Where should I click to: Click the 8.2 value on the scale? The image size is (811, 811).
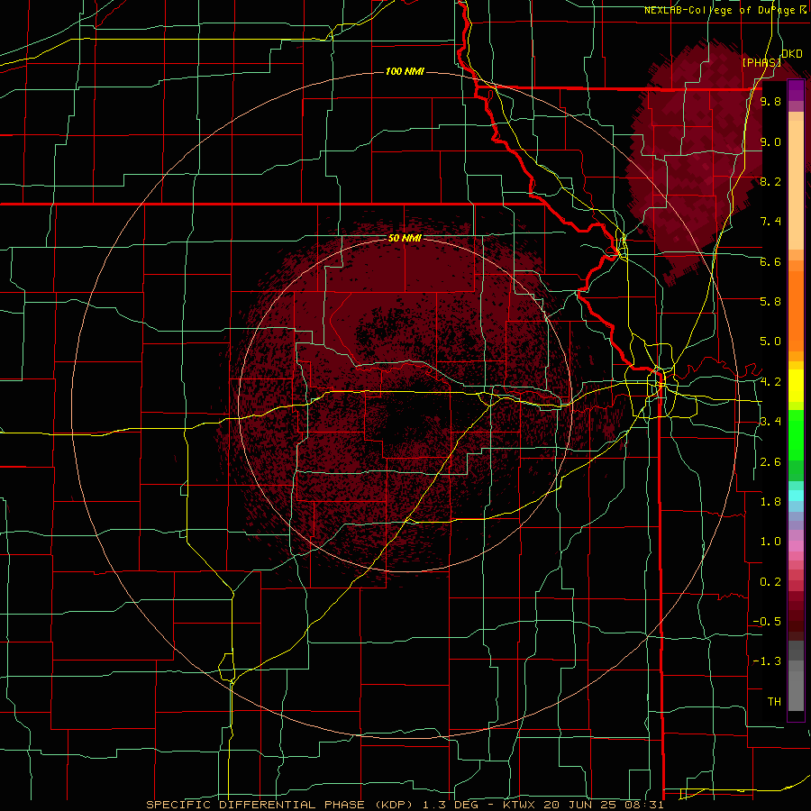pos(770,181)
